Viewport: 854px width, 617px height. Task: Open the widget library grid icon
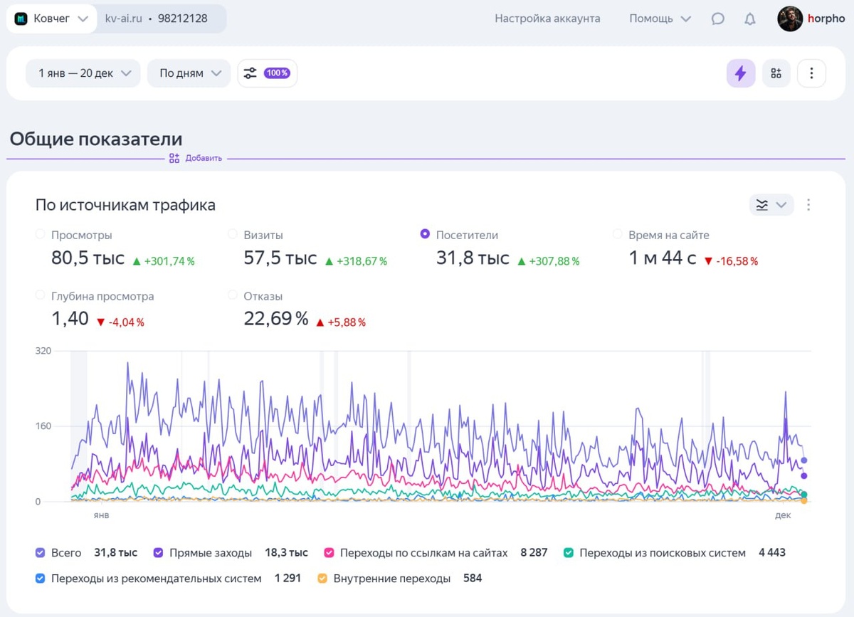[776, 73]
